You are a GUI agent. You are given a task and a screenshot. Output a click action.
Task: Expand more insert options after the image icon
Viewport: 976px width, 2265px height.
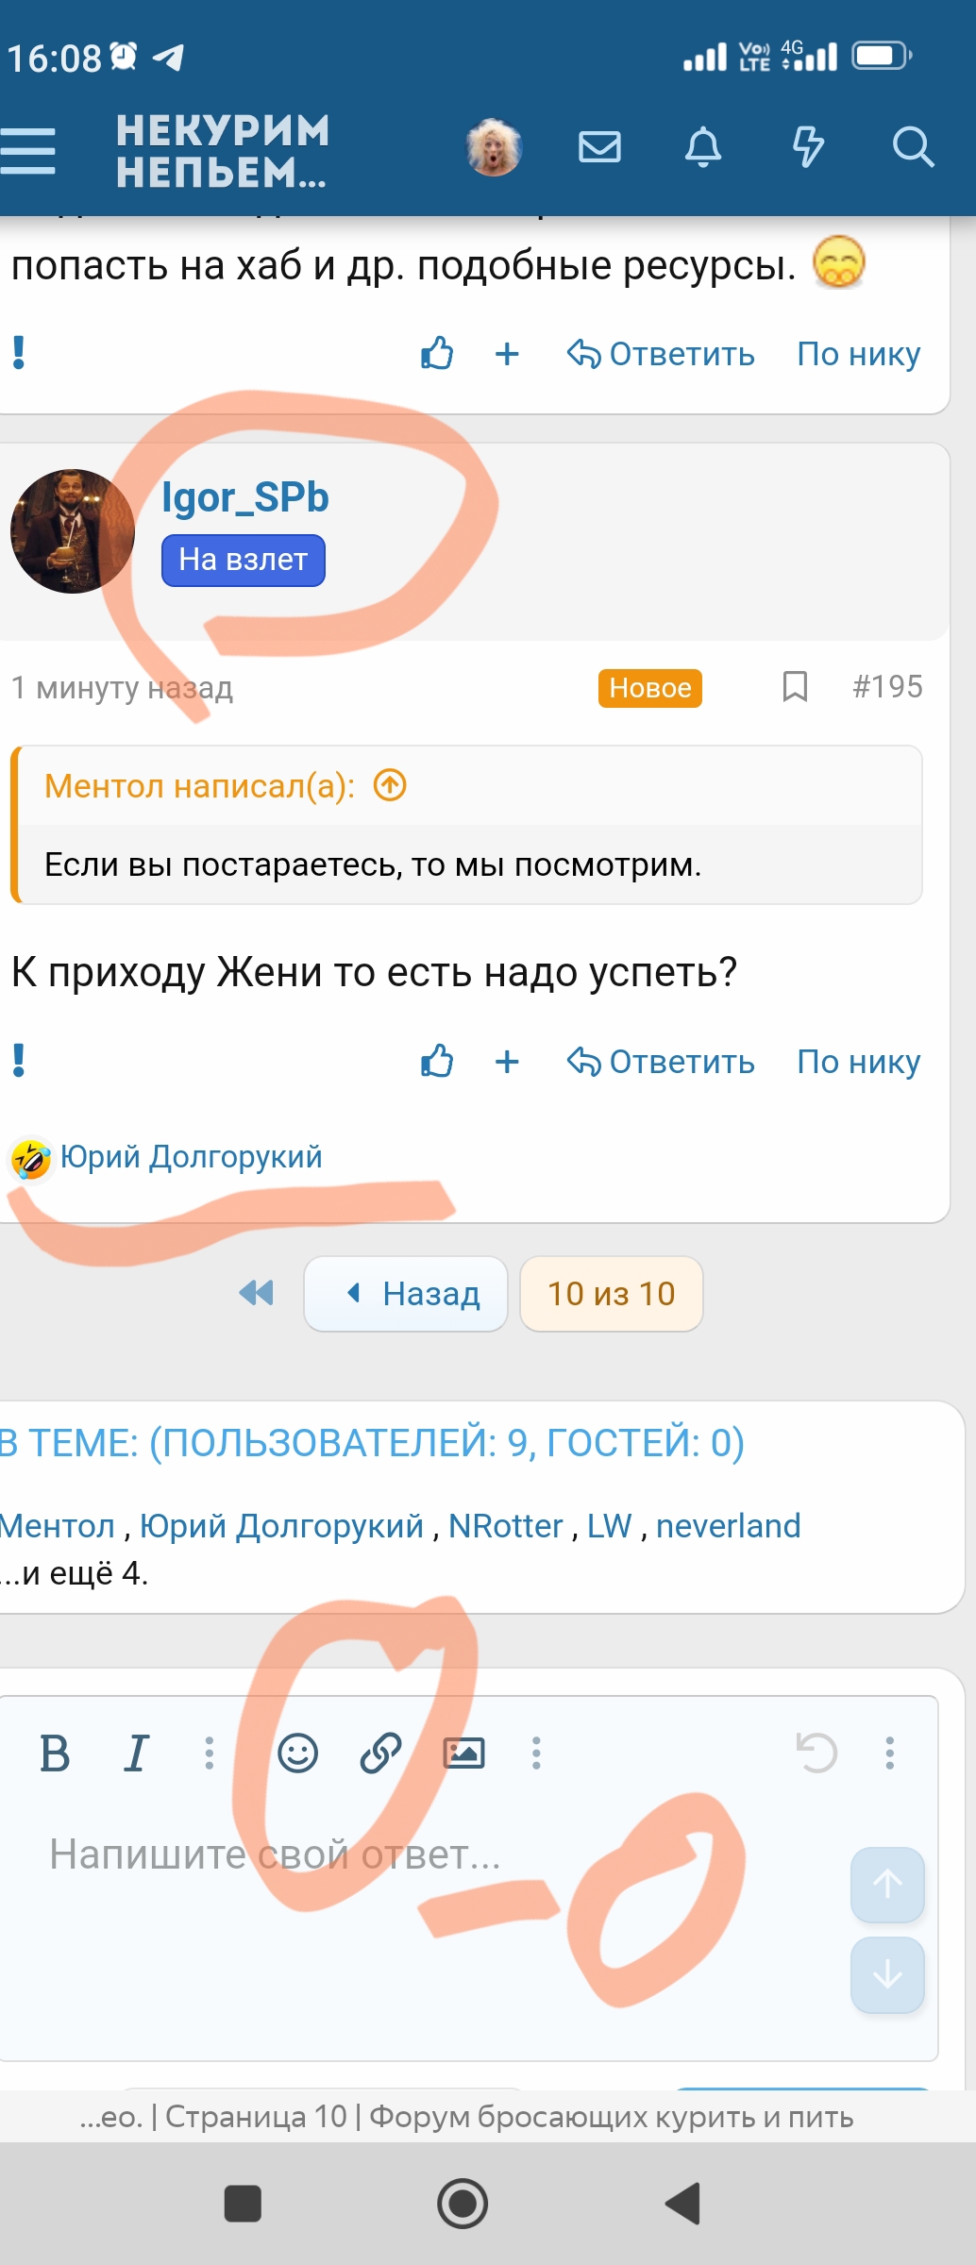pyautogui.click(x=536, y=1753)
